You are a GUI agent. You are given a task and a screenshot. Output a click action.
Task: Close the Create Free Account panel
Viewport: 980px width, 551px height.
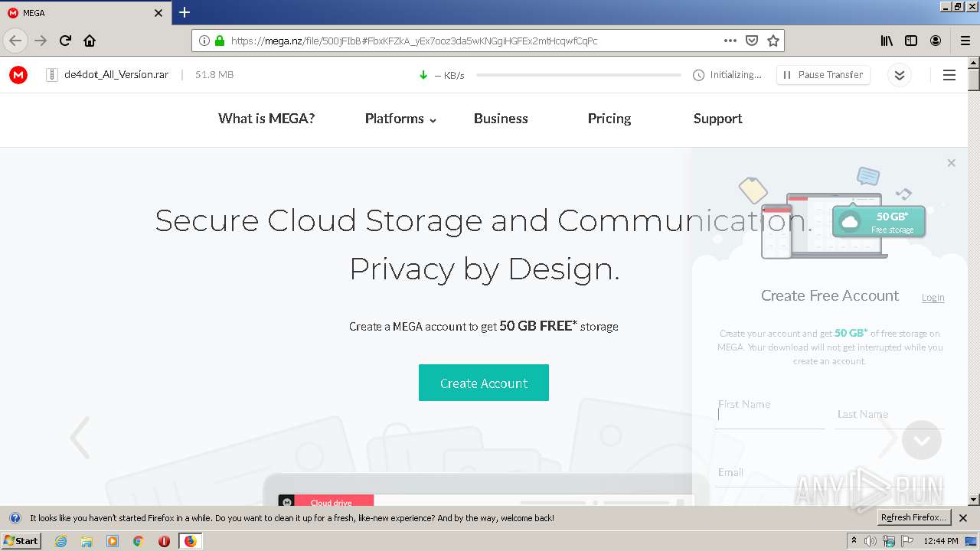tap(951, 163)
